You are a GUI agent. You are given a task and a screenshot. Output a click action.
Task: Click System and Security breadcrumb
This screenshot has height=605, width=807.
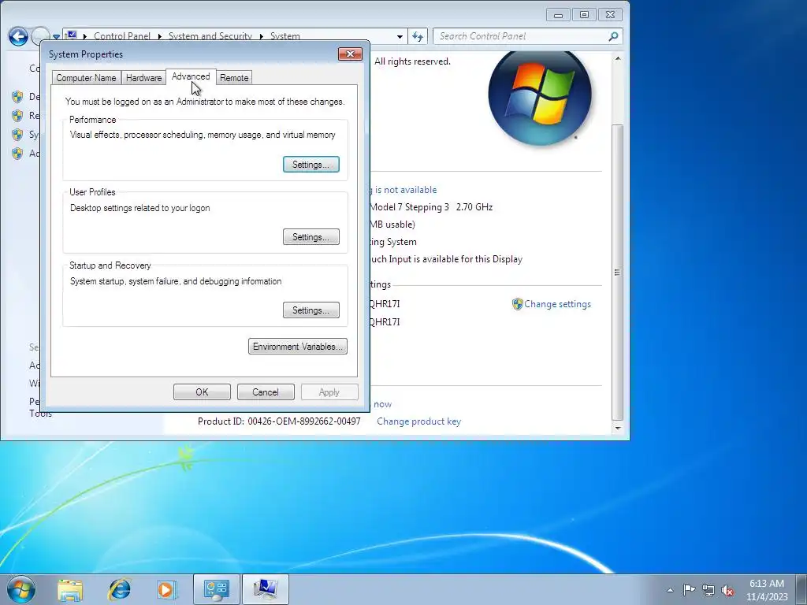click(210, 36)
